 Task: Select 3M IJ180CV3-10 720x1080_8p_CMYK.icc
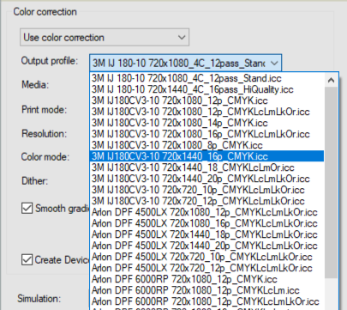coord(207,145)
